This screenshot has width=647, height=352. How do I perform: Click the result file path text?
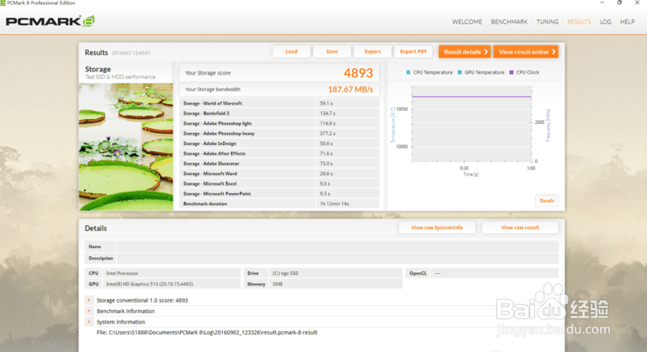click(x=207, y=333)
